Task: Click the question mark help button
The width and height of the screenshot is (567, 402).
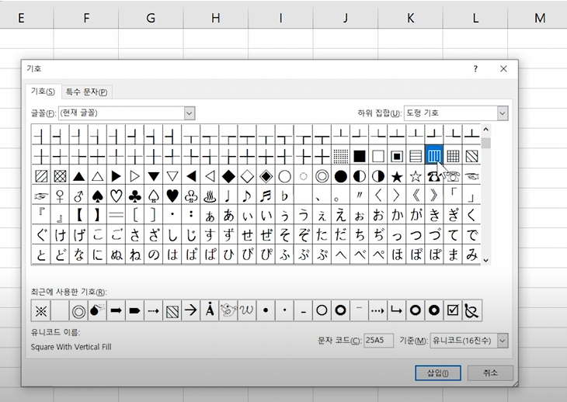Action: click(475, 68)
